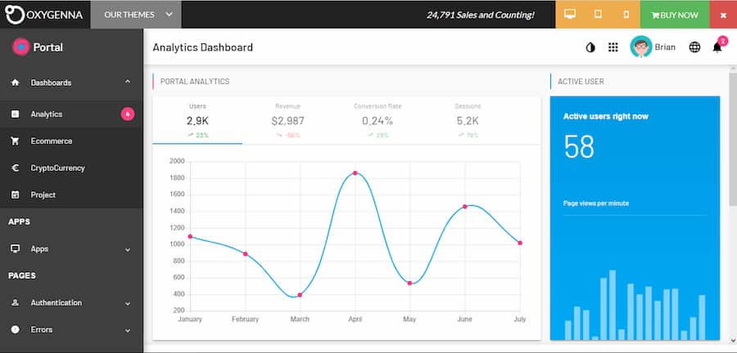Click the Portal logo icon in sidebar
This screenshot has width=737, height=353.
pos(21,47)
